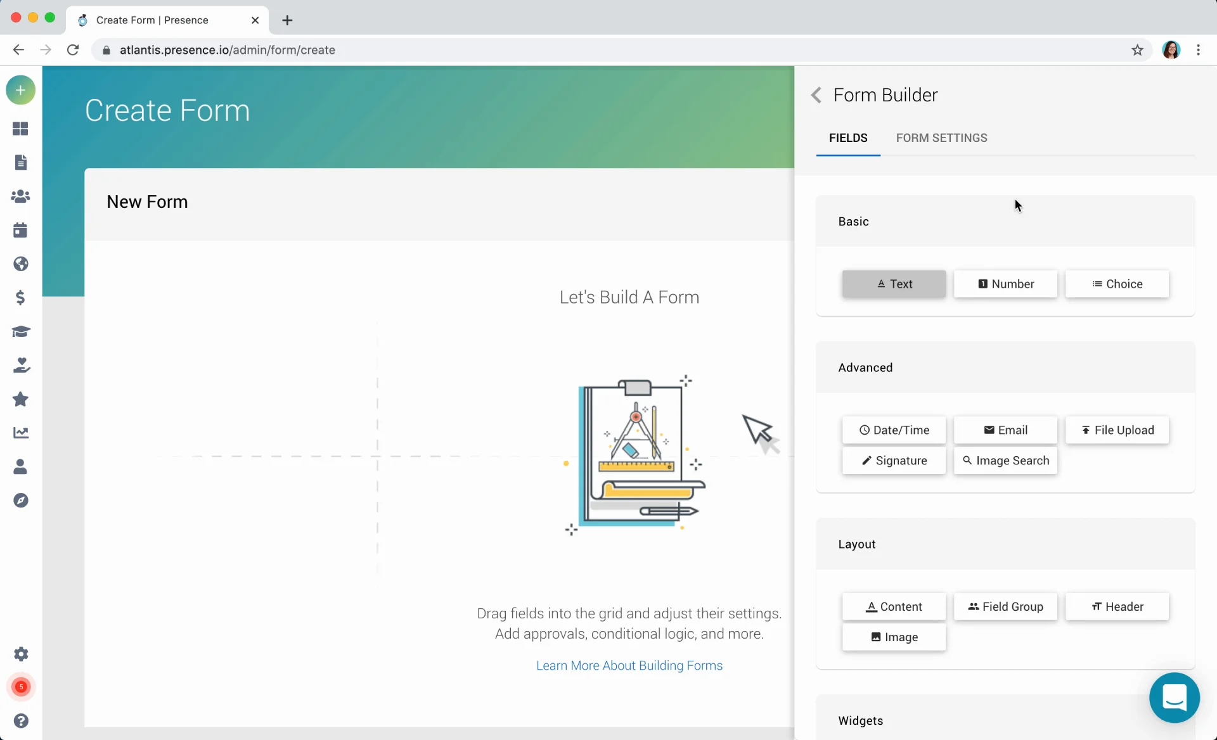Screen dimensions: 1217x740
Task: Click the green plus create icon
Action: click(20, 90)
